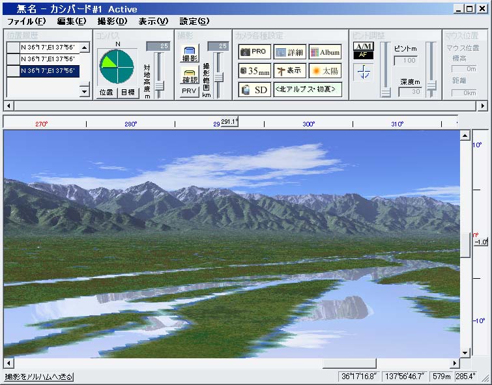The image size is (492, 385).
Task: Toggle the crosshair focus button
Action: click(363, 72)
